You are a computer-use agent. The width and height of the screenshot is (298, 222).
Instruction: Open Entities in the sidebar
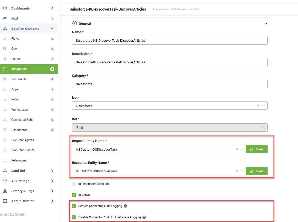point(29,59)
